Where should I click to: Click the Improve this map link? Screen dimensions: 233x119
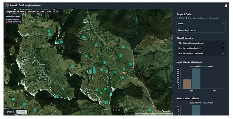160,114
